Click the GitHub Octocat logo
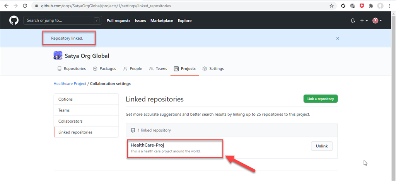 (x=14, y=20)
